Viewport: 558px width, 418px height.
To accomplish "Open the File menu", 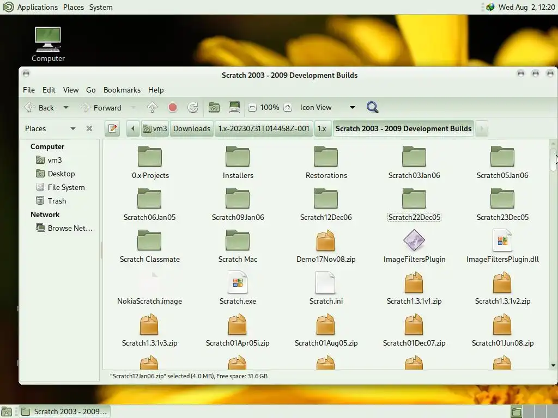I will click(29, 90).
